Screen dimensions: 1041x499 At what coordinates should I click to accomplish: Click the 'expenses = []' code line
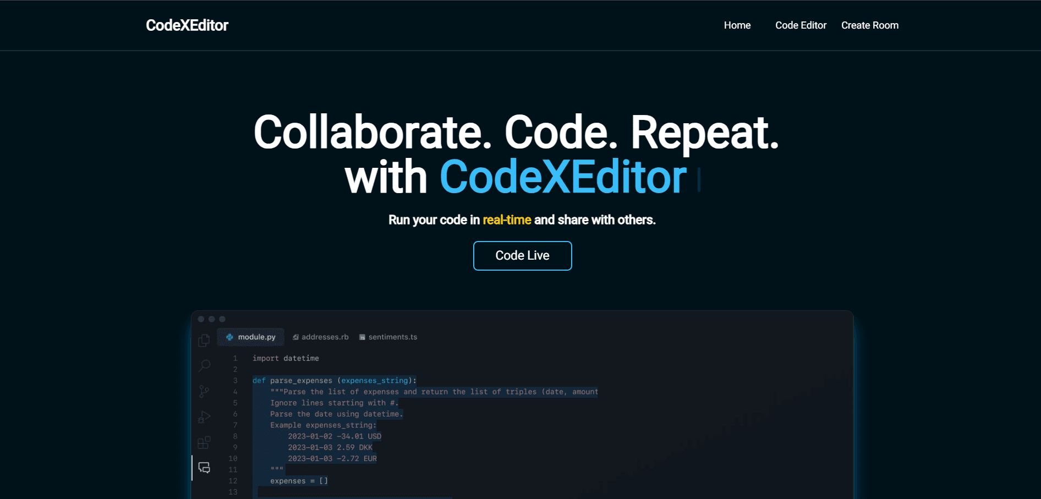(299, 481)
